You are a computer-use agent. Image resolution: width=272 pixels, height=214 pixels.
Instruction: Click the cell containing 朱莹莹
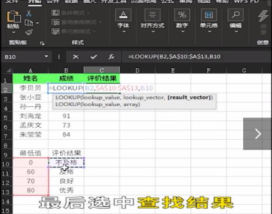30,134
